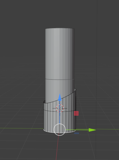Click the red-white dashed 3D cursor
119x160 pixels.
60,108
